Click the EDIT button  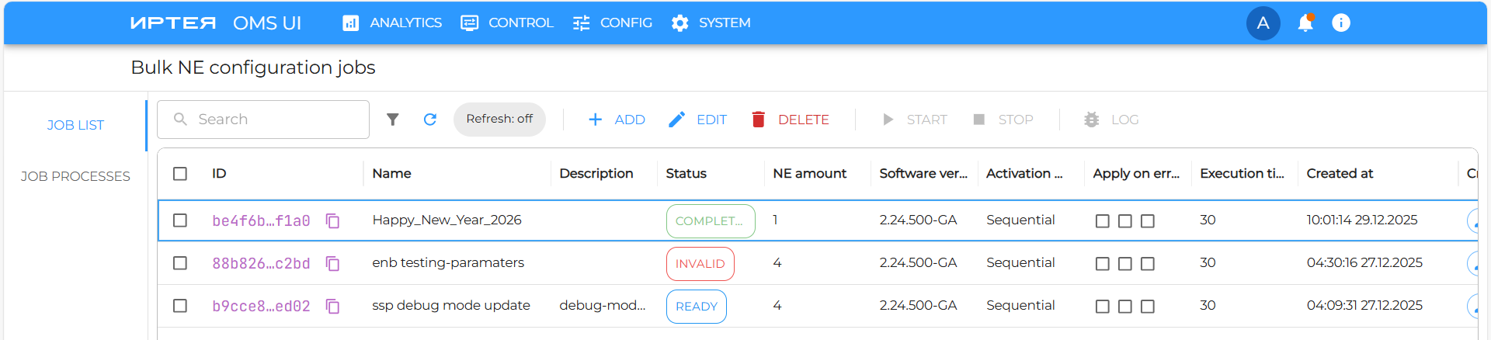(x=697, y=120)
